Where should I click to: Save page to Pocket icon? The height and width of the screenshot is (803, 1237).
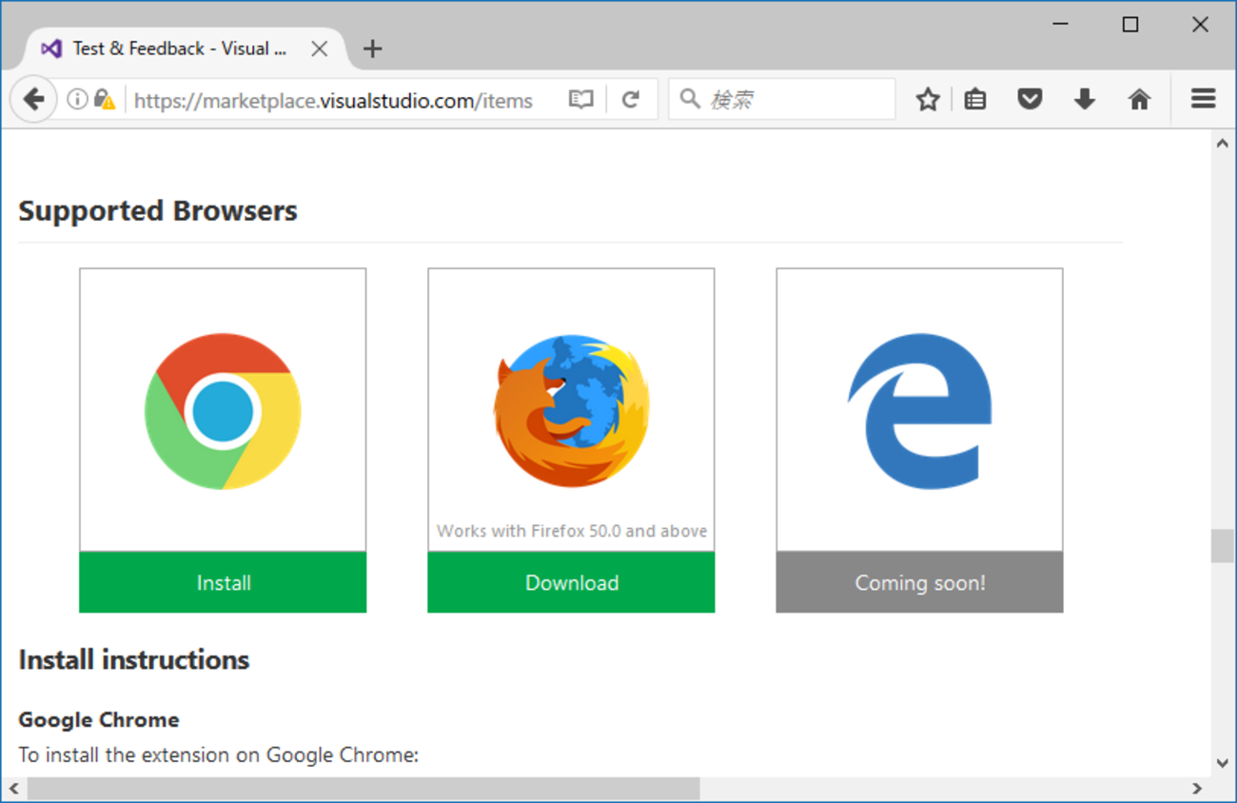pos(1030,99)
